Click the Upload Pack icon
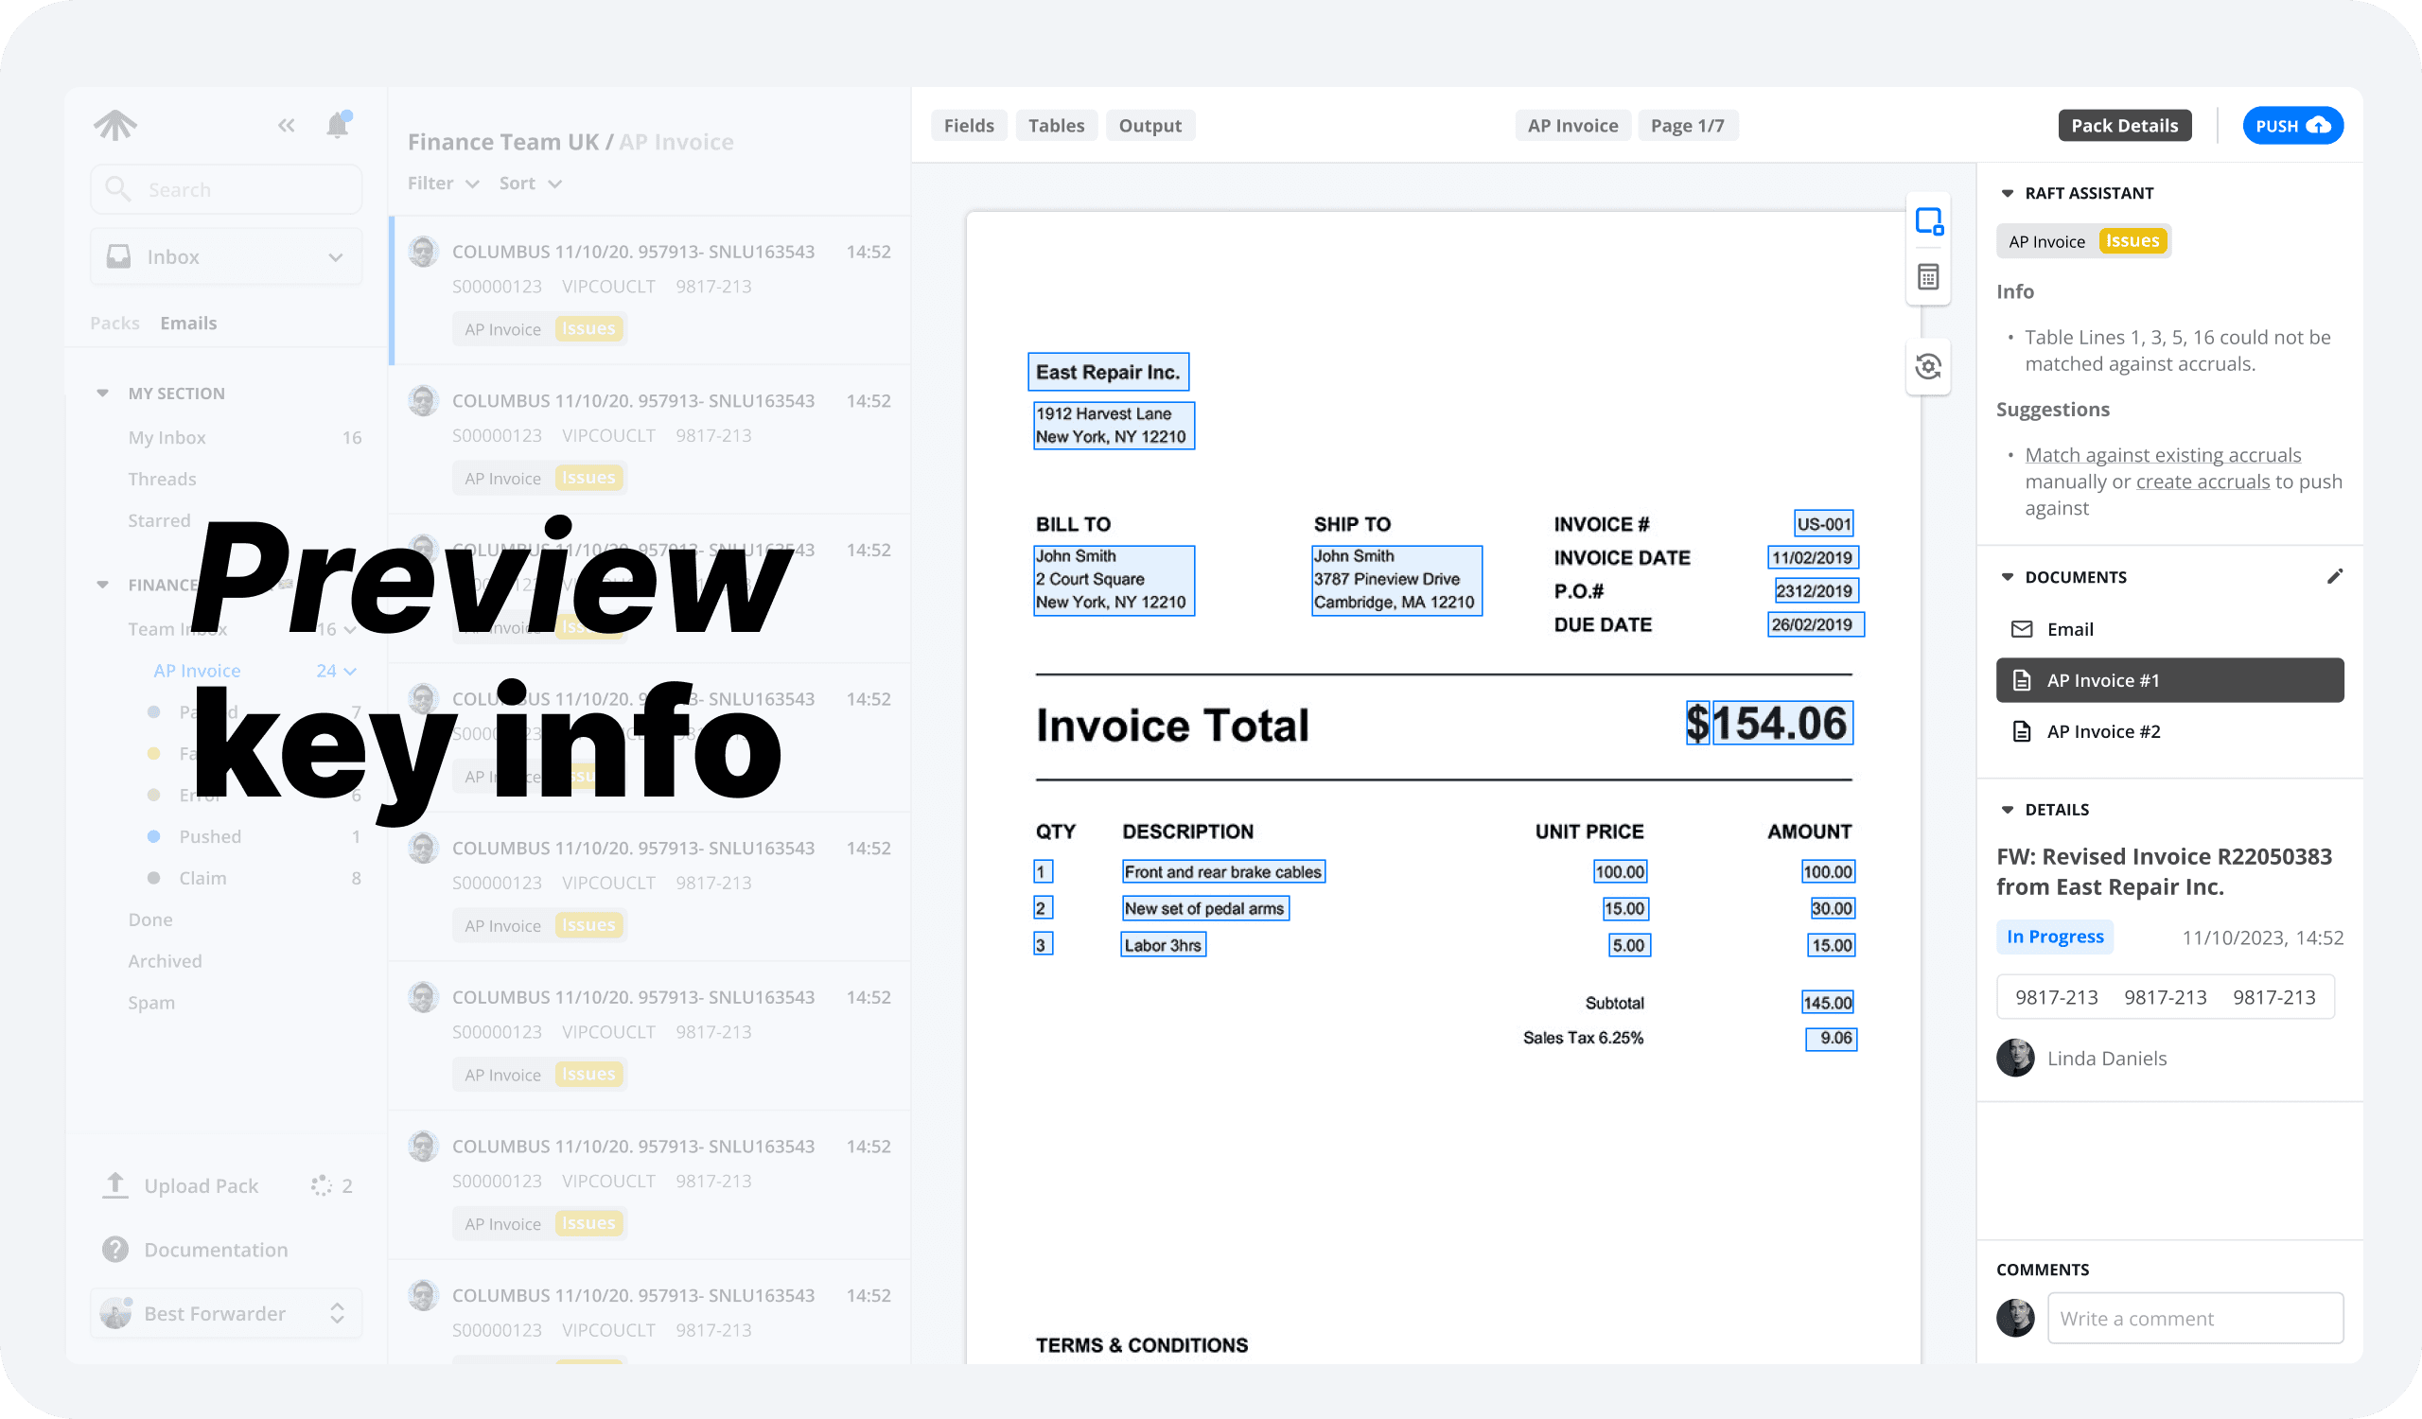Image resolution: width=2422 pixels, height=1419 pixels. click(x=115, y=1185)
